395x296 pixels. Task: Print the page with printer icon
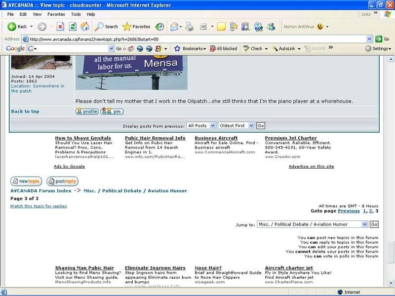pyautogui.click(x=190, y=27)
